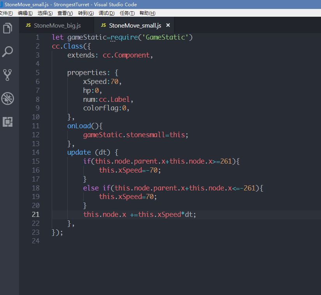Click 'this.xSpeed=70' on line 19

click(x=126, y=197)
